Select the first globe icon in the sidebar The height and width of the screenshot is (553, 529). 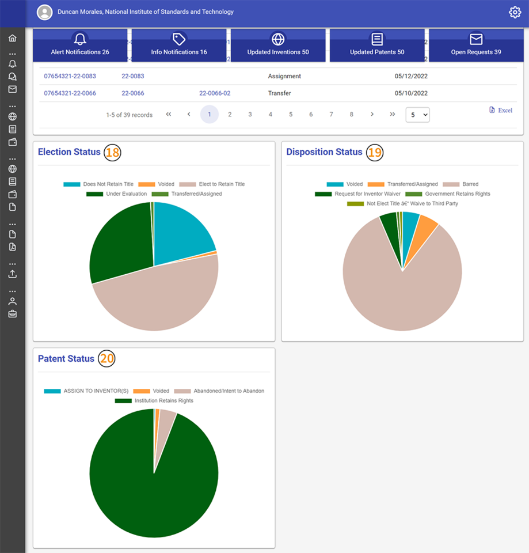click(12, 116)
